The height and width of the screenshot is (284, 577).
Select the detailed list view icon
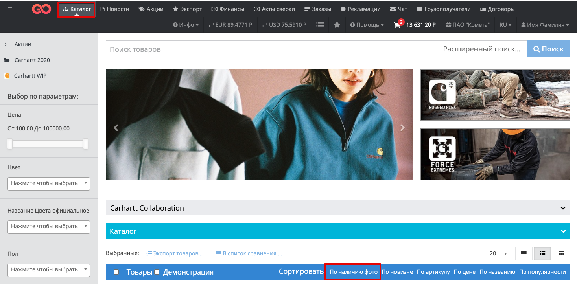(542, 253)
